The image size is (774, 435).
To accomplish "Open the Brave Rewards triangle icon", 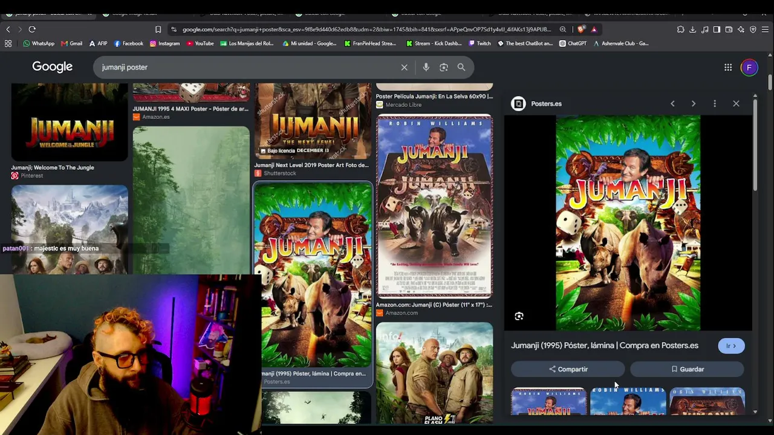I will coord(594,29).
